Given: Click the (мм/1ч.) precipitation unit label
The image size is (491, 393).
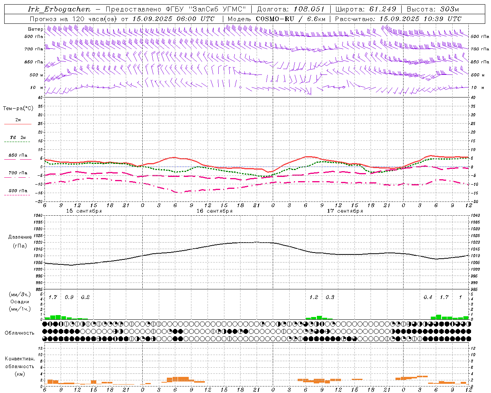Looking at the screenshot, I should pyautogui.click(x=20, y=309).
